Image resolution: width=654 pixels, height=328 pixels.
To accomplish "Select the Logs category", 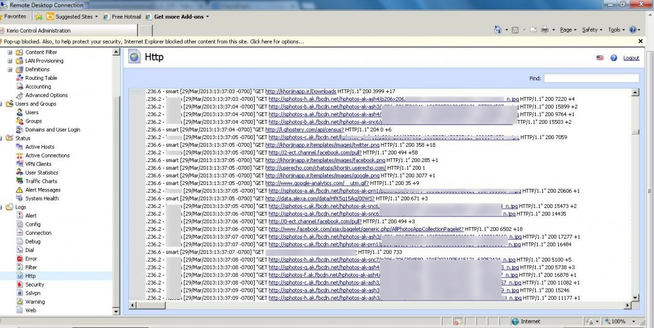I will point(20,207).
